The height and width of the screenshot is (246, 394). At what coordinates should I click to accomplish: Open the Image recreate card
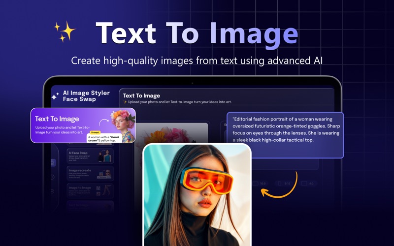point(90,174)
